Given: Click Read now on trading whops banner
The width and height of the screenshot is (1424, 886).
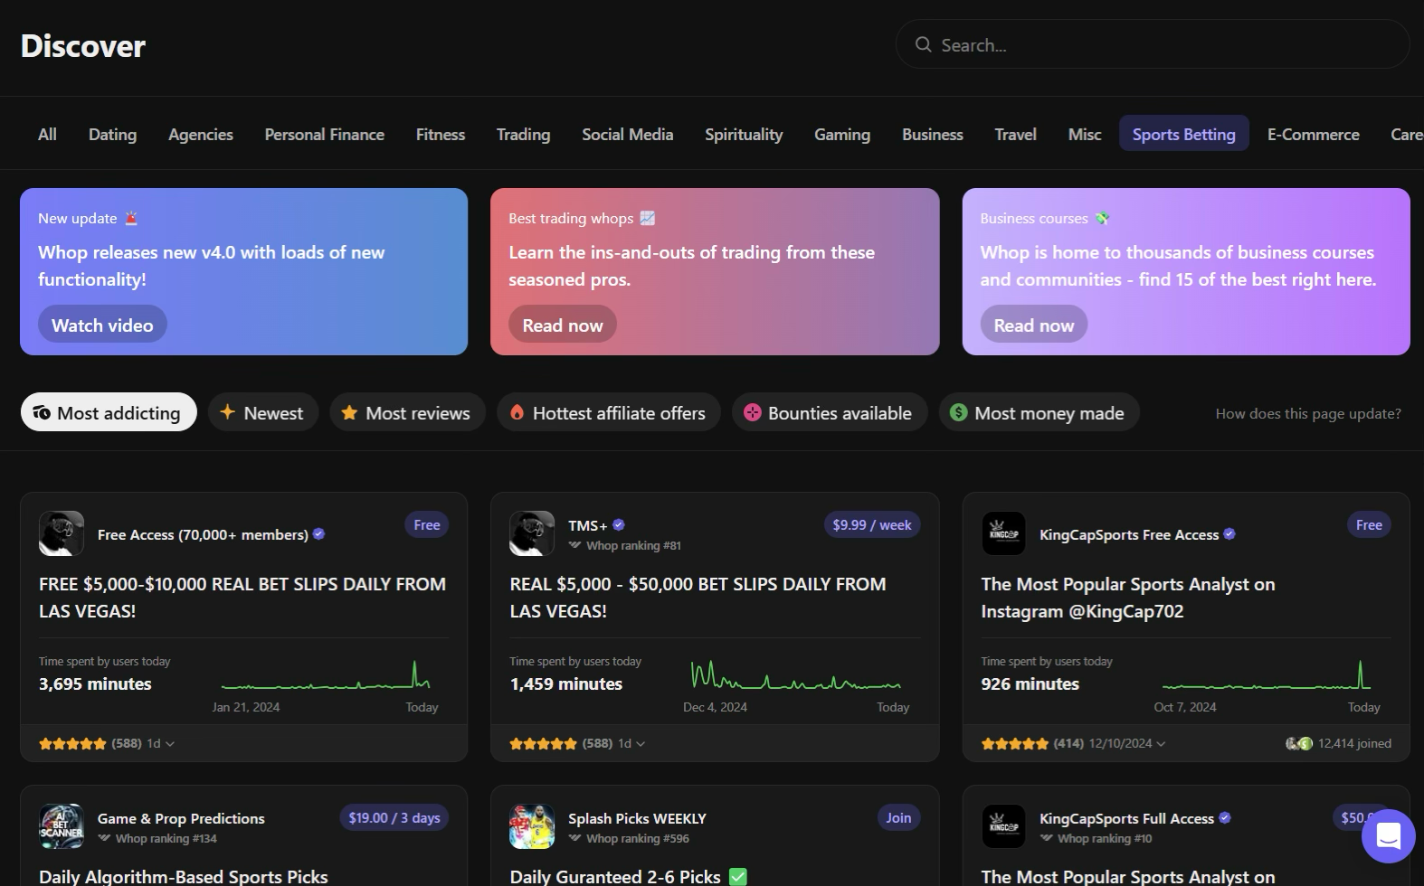Looking at the screenshot, I should [x=562, y=325].
